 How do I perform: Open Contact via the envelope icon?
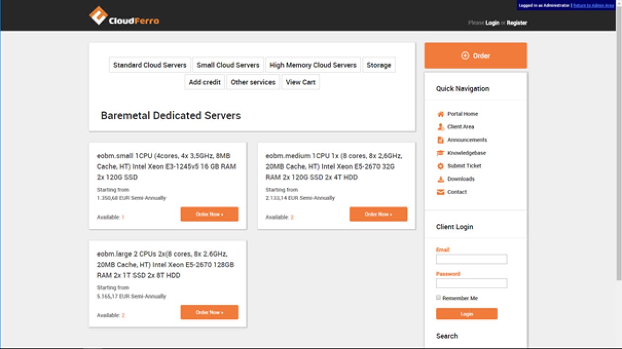(441, 192)
